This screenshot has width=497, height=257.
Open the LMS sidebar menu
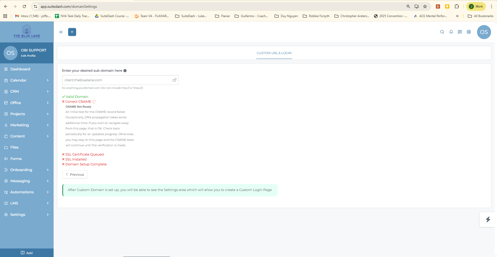(x=27, y=203)
